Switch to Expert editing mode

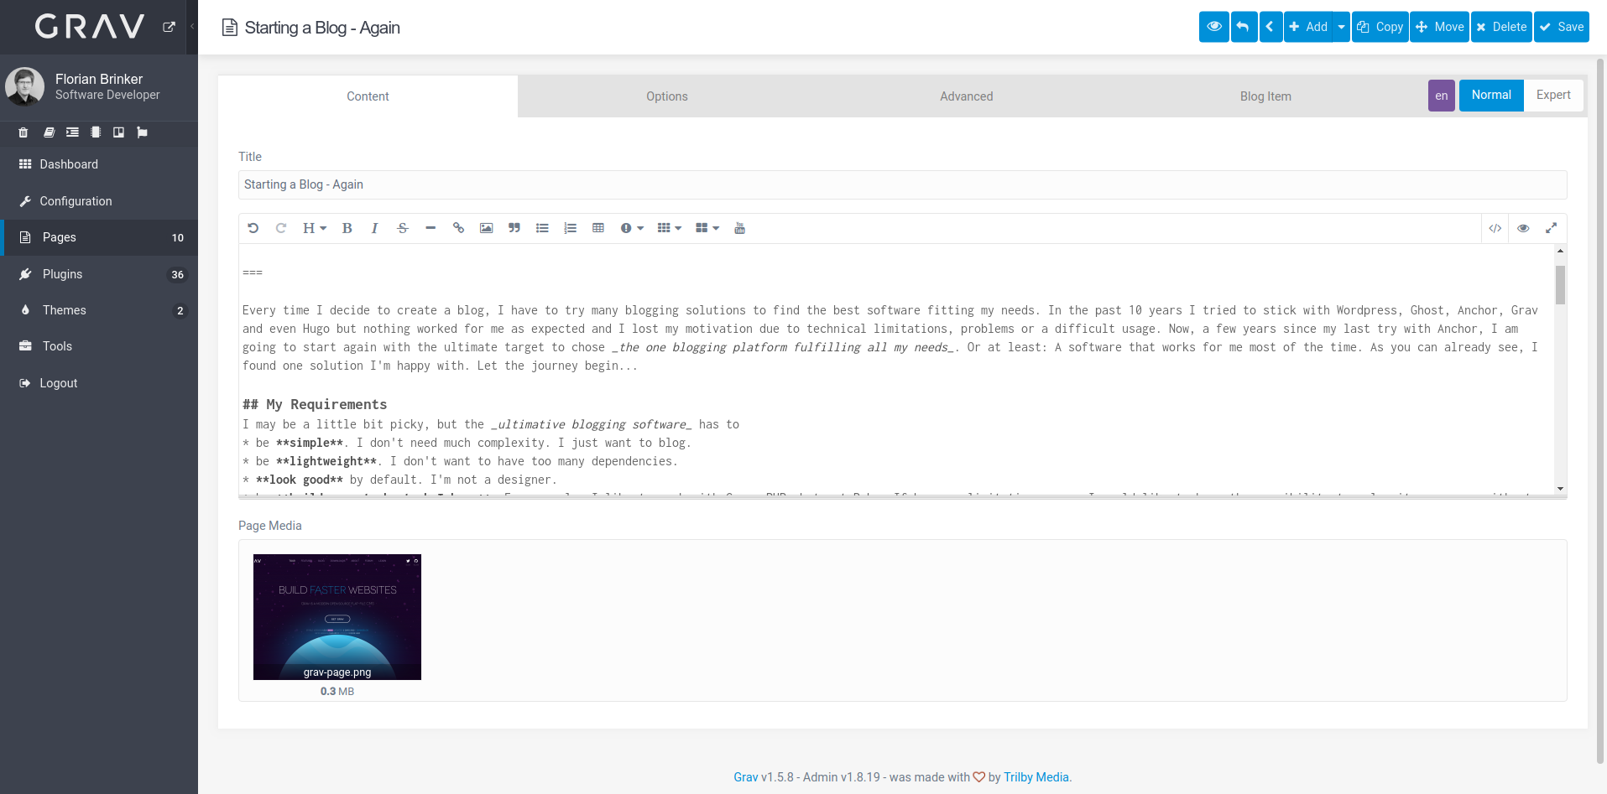coord(1553,96)
